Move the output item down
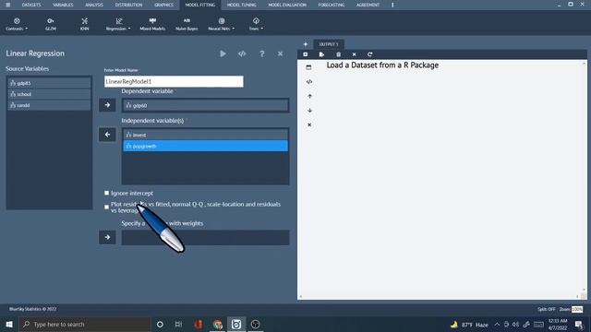The height and width of the screenshot is (332, 591). pos(309,111)
